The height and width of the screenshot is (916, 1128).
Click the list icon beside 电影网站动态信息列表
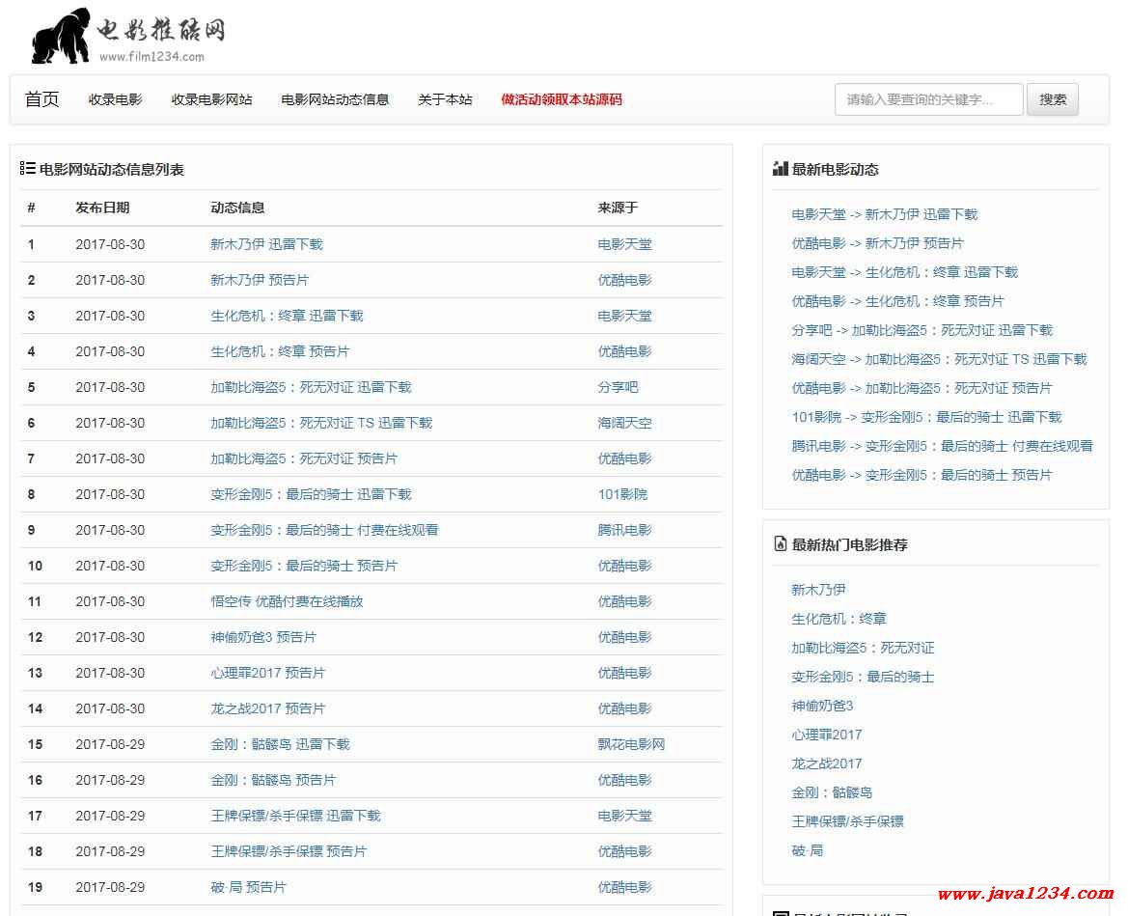pyautogui.click(x=27, y=168)
